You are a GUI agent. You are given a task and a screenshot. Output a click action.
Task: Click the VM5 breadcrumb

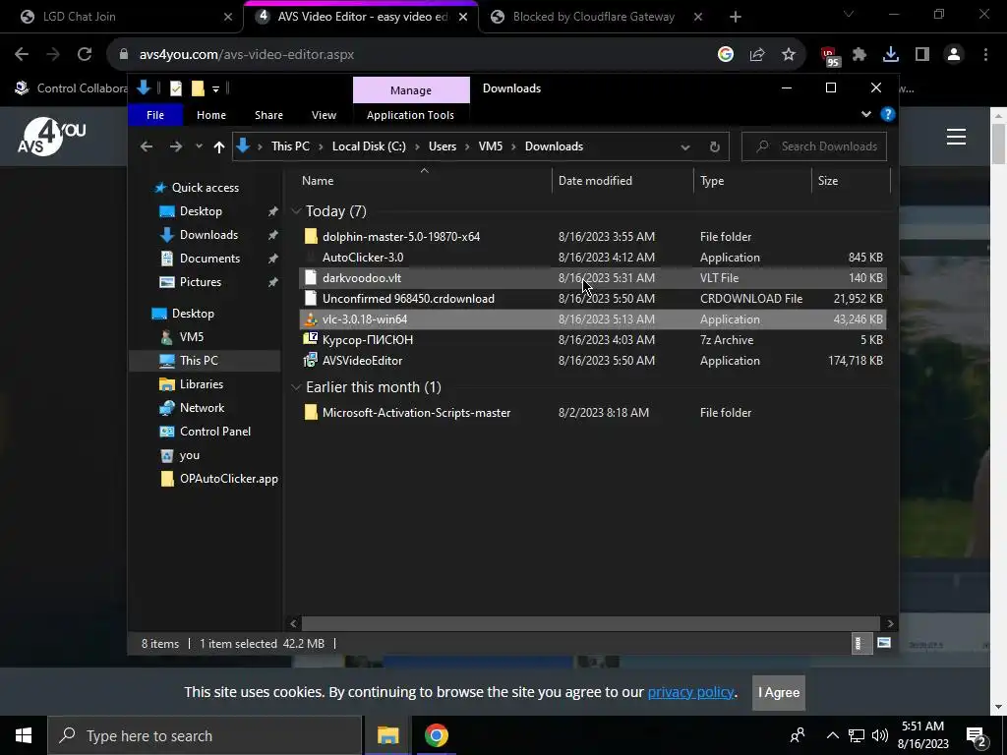(x=491, y=146)
